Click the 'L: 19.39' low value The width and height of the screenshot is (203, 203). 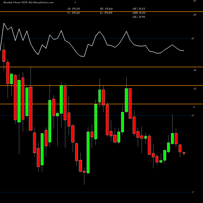106,13
